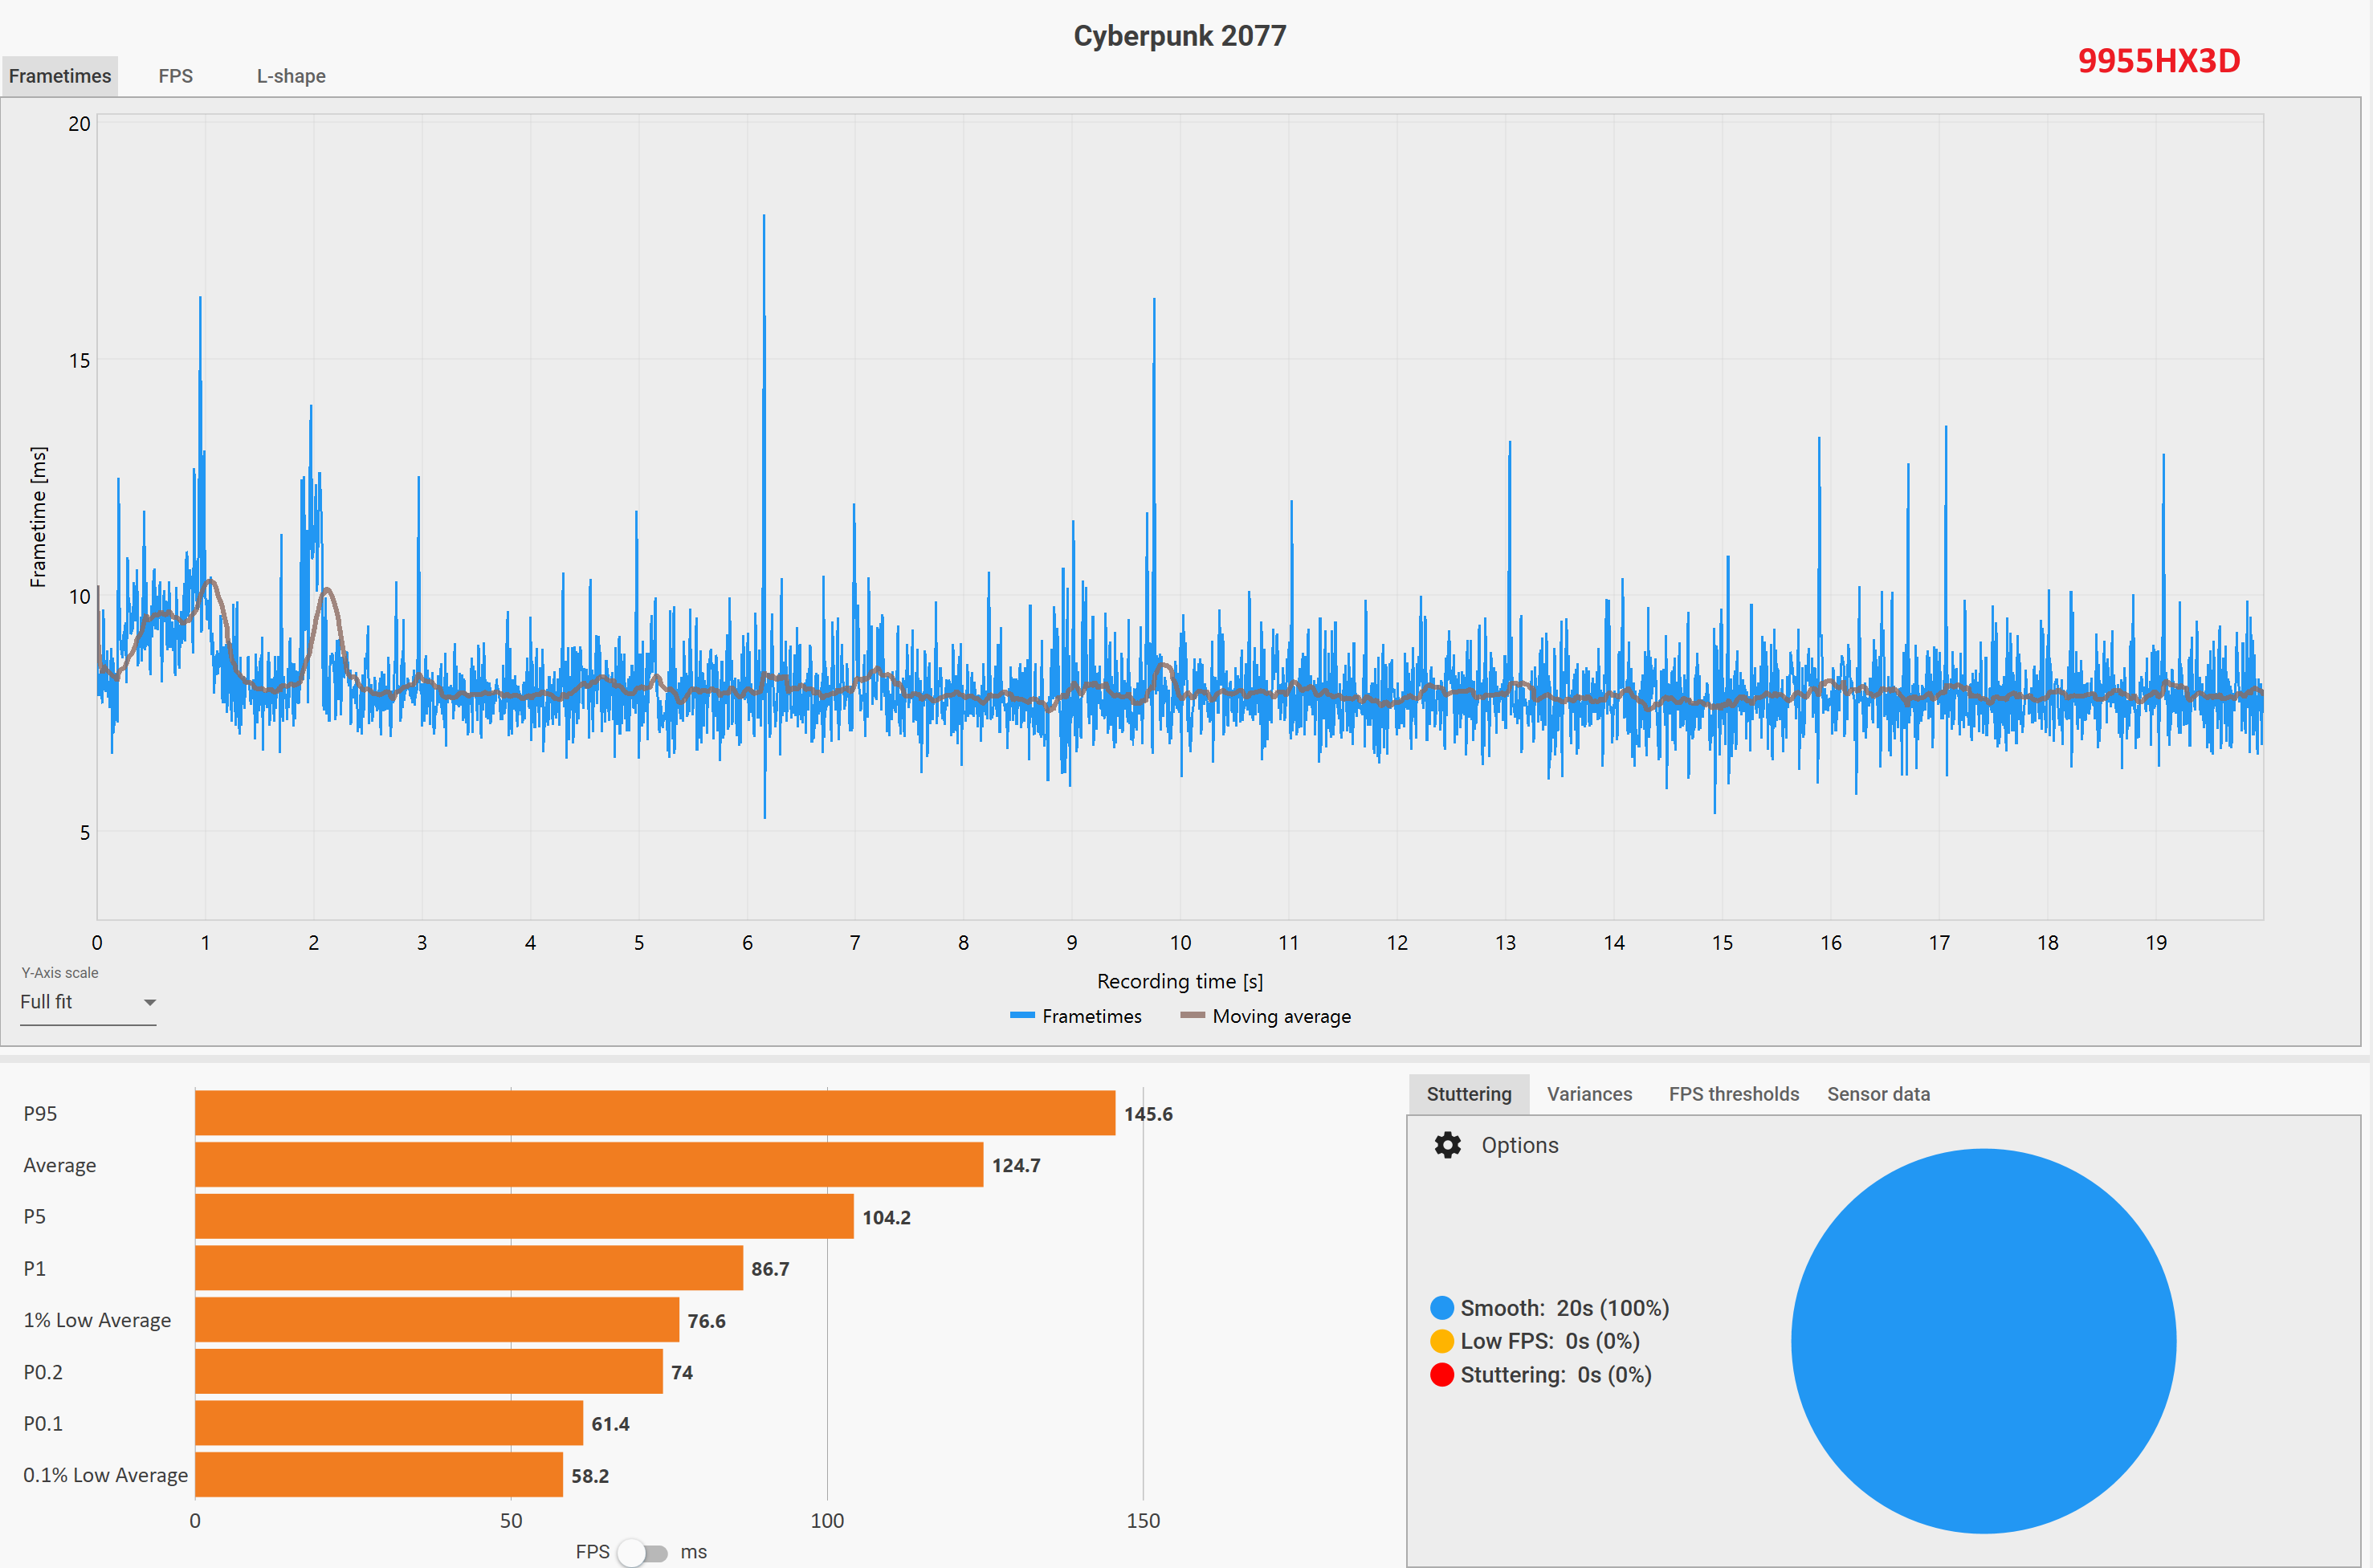
Task: Click the blue Smooth legend dot
Action: coord(1441,1308)
